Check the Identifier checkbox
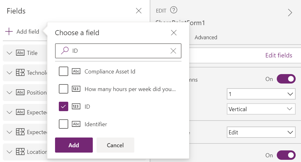Screen dimensions: 301x162 tap(64, 124)
